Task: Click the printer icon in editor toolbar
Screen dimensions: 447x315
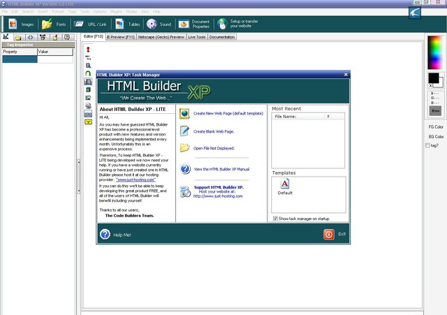Action: [x=88, y=105]
